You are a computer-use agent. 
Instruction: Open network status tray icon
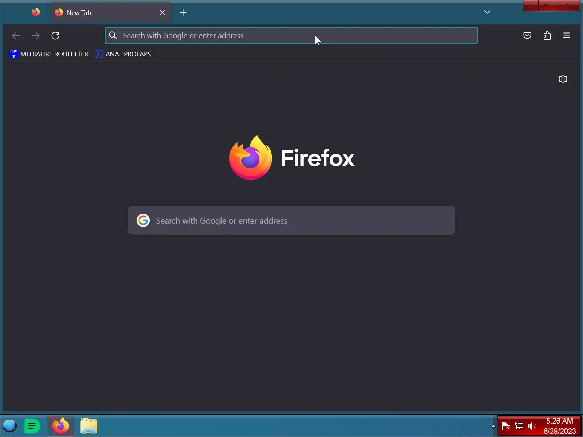519,426
